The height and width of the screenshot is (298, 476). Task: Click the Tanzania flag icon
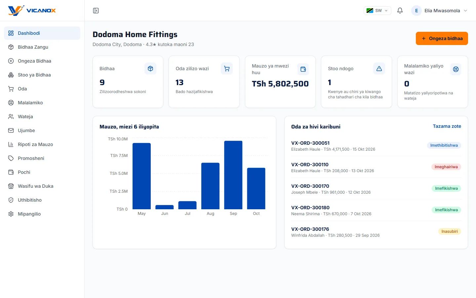tap(370, 11)
